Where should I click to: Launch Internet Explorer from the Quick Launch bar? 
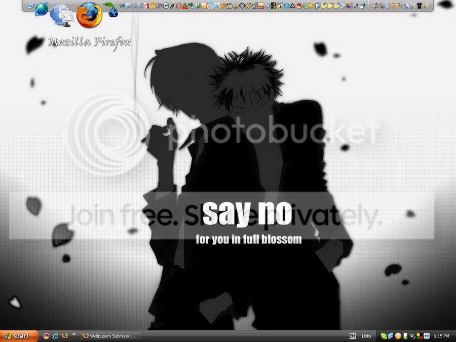click(x=55, y=336)
